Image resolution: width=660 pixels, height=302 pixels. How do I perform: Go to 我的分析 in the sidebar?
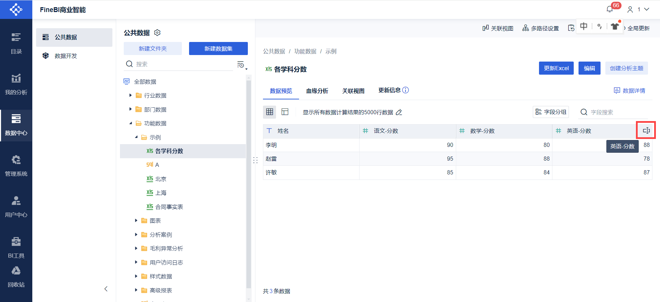click(x=16, y=85)
